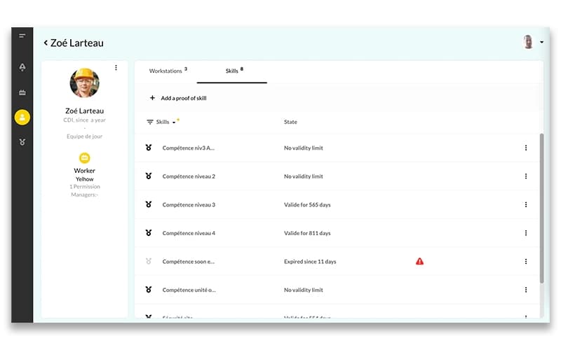561x350 pixels.
Task: Click the skills list vertical scrollbar
Action: coord(541,208)
